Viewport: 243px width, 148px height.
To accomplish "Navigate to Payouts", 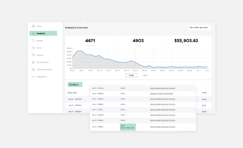I will pyautogui.click(x=40, y=55).
